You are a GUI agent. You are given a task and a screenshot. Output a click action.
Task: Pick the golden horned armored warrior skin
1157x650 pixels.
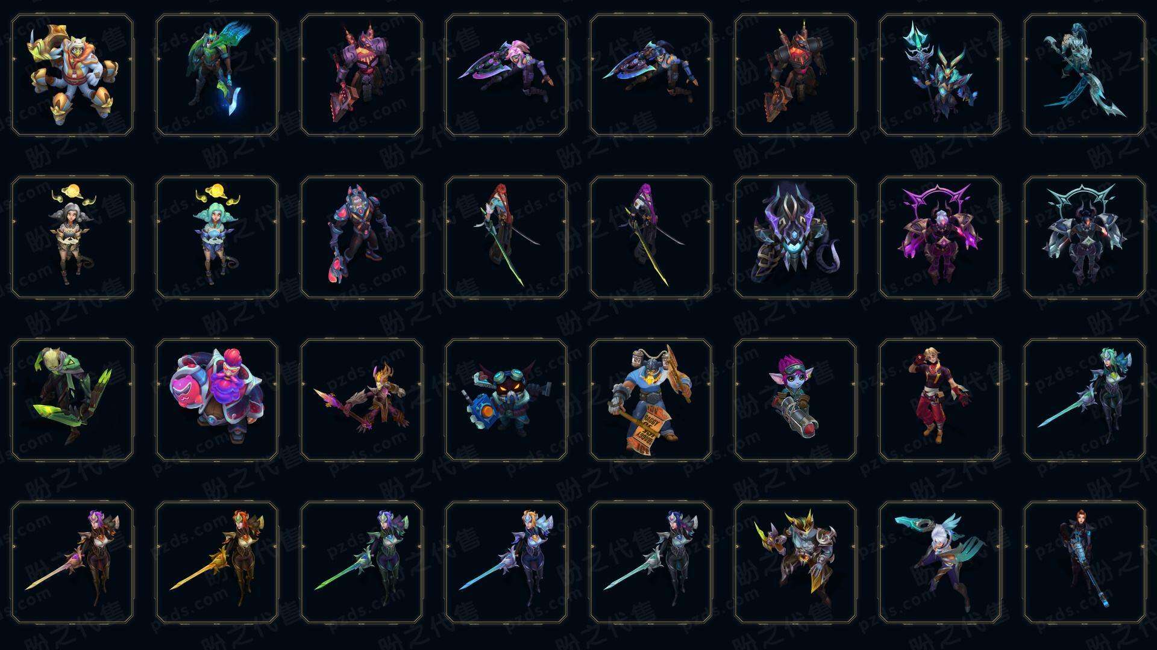coord(795,562)
